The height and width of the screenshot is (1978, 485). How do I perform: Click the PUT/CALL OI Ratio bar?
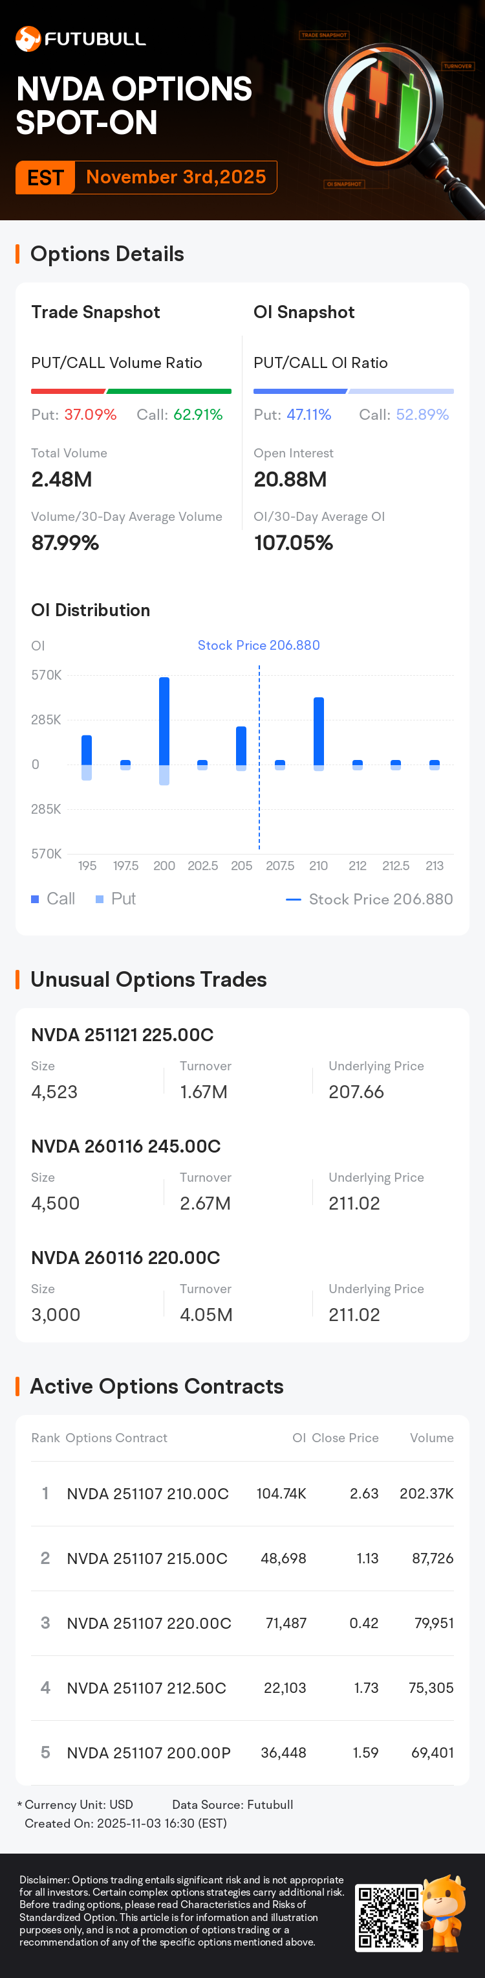(x=353, y=391)
